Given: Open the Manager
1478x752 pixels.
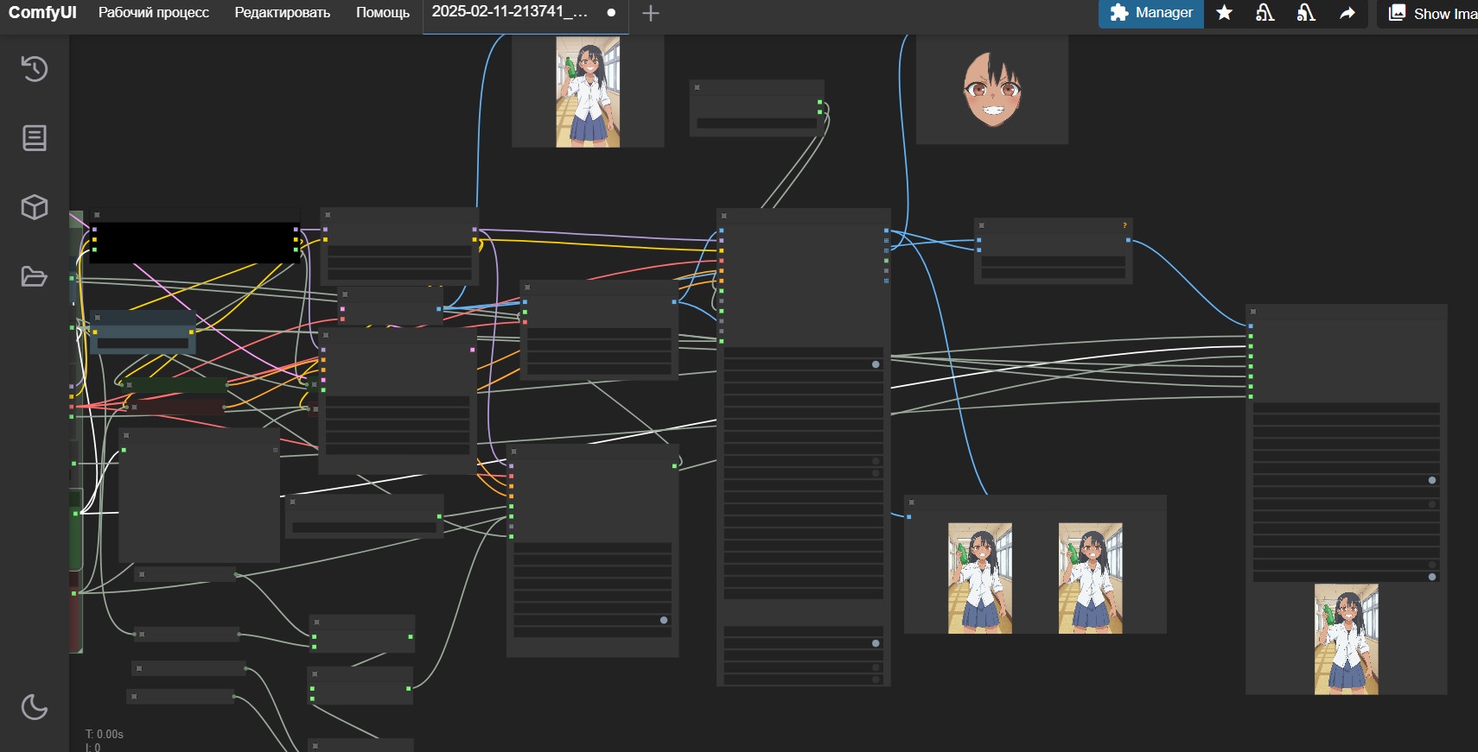Looking at the screenshot, I should point(1151,13).
